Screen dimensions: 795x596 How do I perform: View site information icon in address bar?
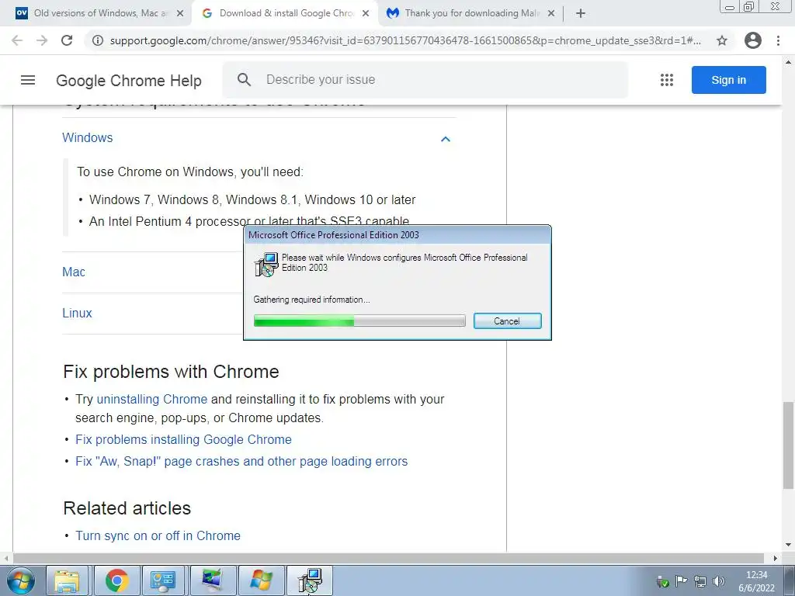tap(98, 40)
